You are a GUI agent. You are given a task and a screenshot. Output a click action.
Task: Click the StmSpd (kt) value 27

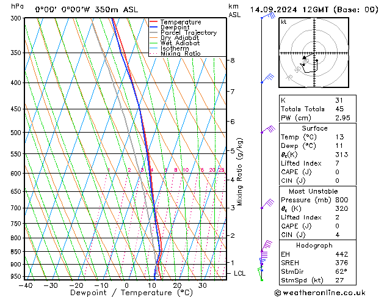(339, 280)
